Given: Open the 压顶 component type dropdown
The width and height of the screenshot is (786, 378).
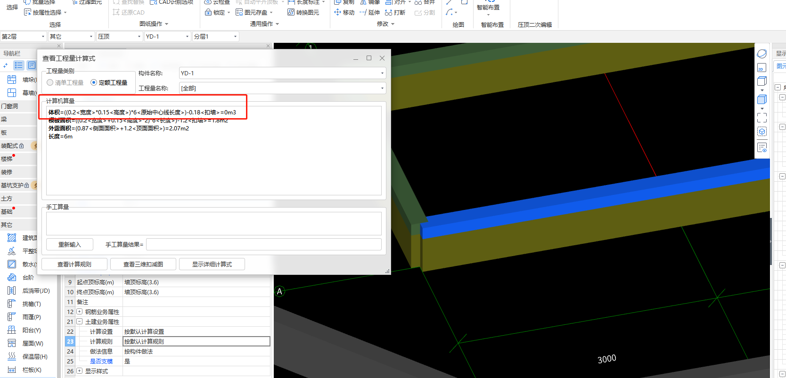Looking at the screenshot, I should (120, 36).
